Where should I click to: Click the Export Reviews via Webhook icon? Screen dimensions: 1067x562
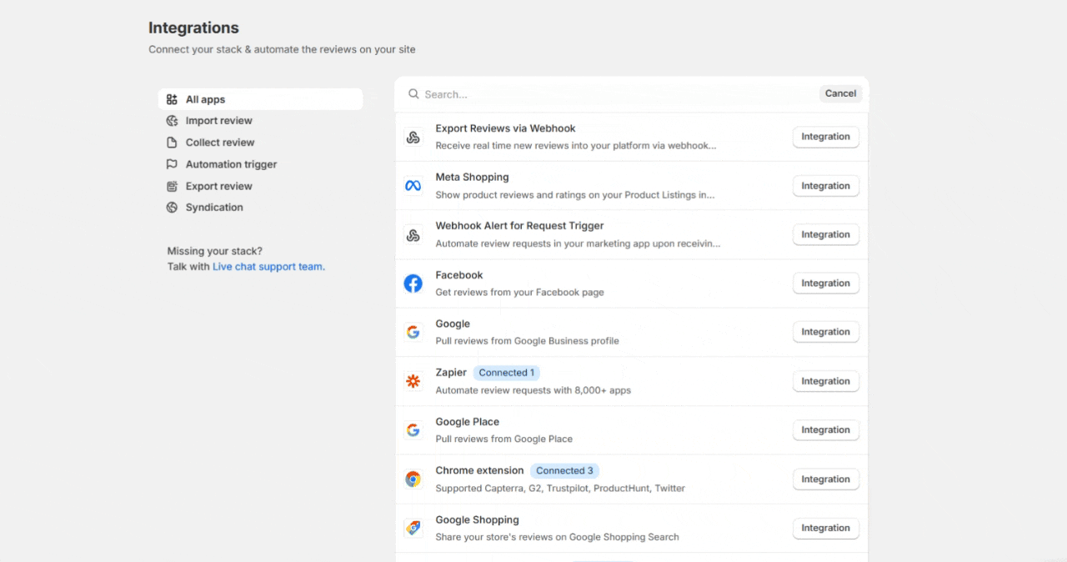coord(413,138)
